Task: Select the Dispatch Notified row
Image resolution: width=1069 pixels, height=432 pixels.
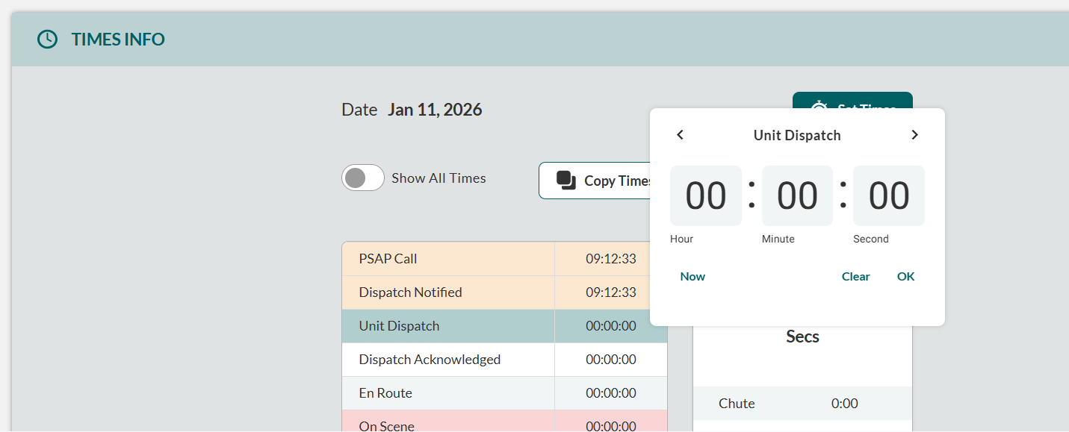Action: (x=448, y=292)
